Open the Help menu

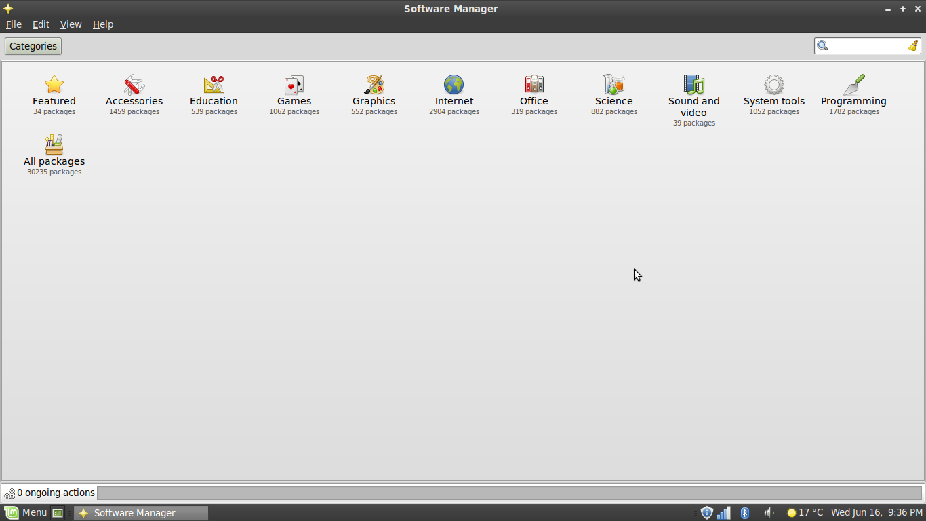tap(103, 24)
